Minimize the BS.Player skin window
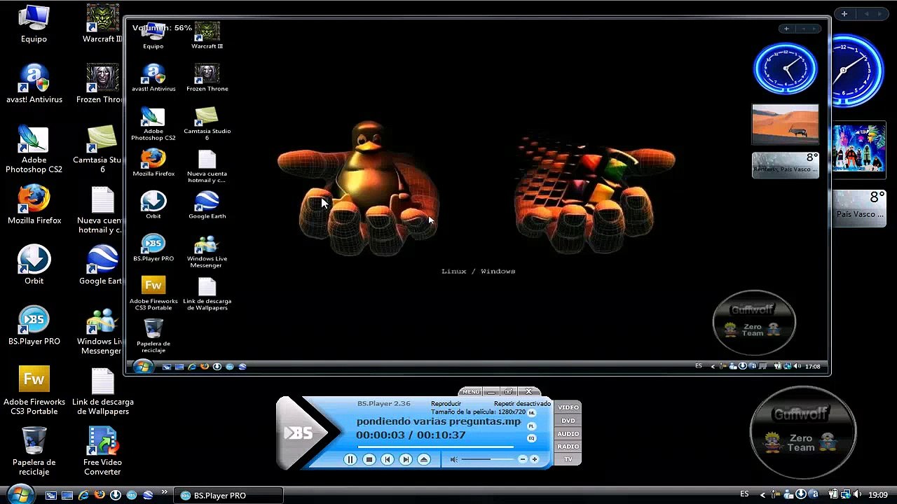 pos(491,392)
